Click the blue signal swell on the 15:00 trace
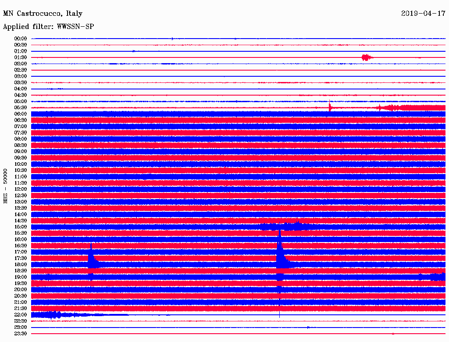Viewport: 449px width, 342px height. 288,226
